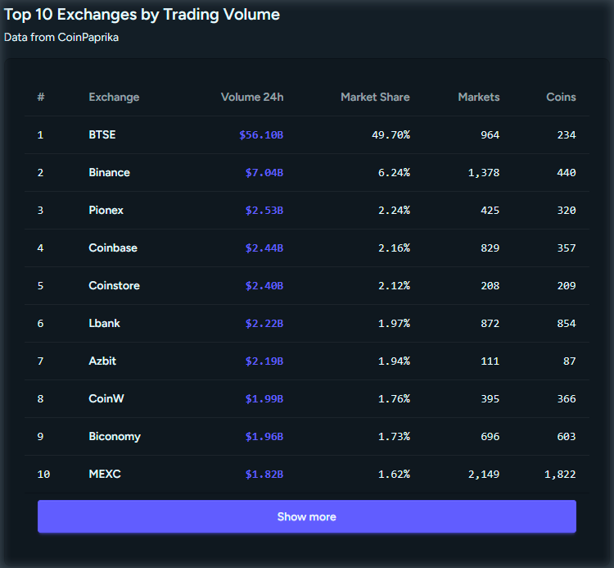Click the 872 markets value
The height and width of the screenshot is (568, 614).
(490, 323)
